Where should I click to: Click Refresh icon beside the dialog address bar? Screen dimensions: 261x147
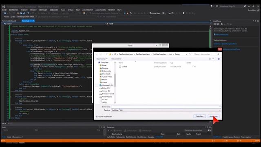tap(189, 54)
